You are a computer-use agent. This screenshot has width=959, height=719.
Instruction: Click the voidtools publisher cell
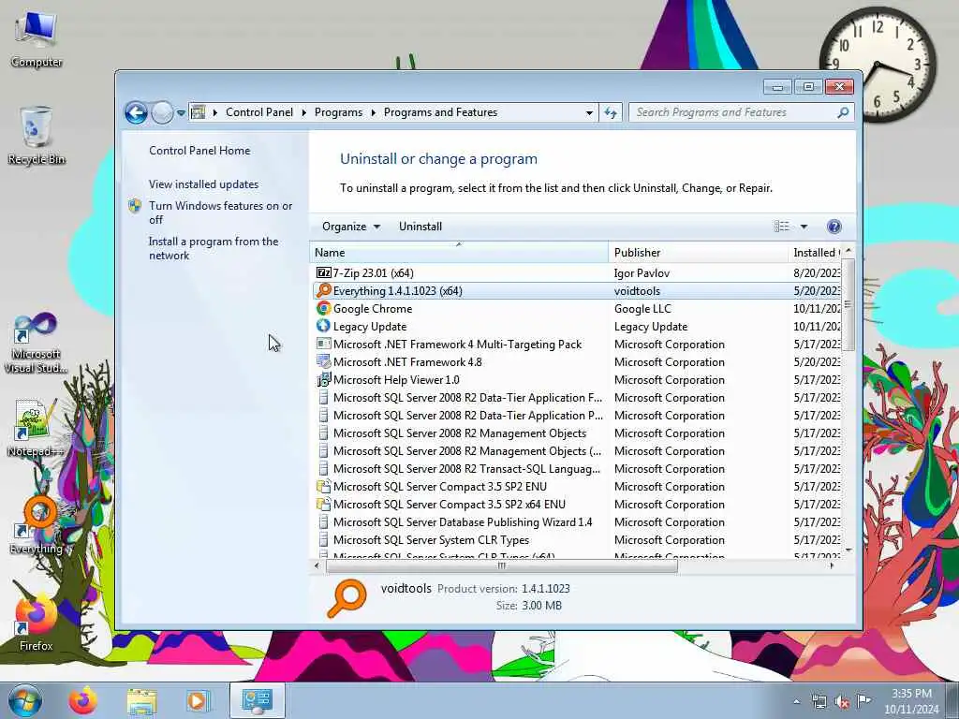coord(637,290)
